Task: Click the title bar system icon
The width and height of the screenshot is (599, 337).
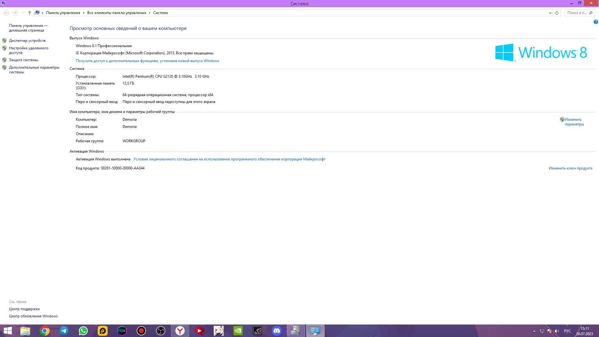Action: (3, 3)
